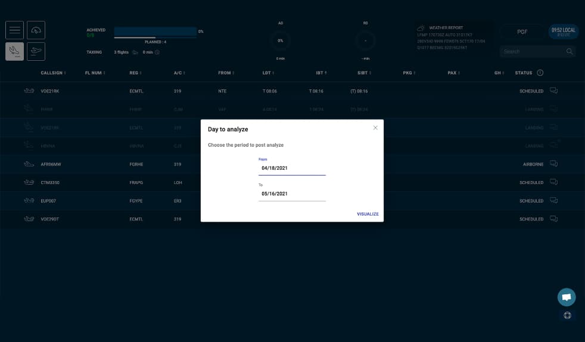Sort by FROM column
585x342 pixels.
pyautogui.click(x=226, y=73)
